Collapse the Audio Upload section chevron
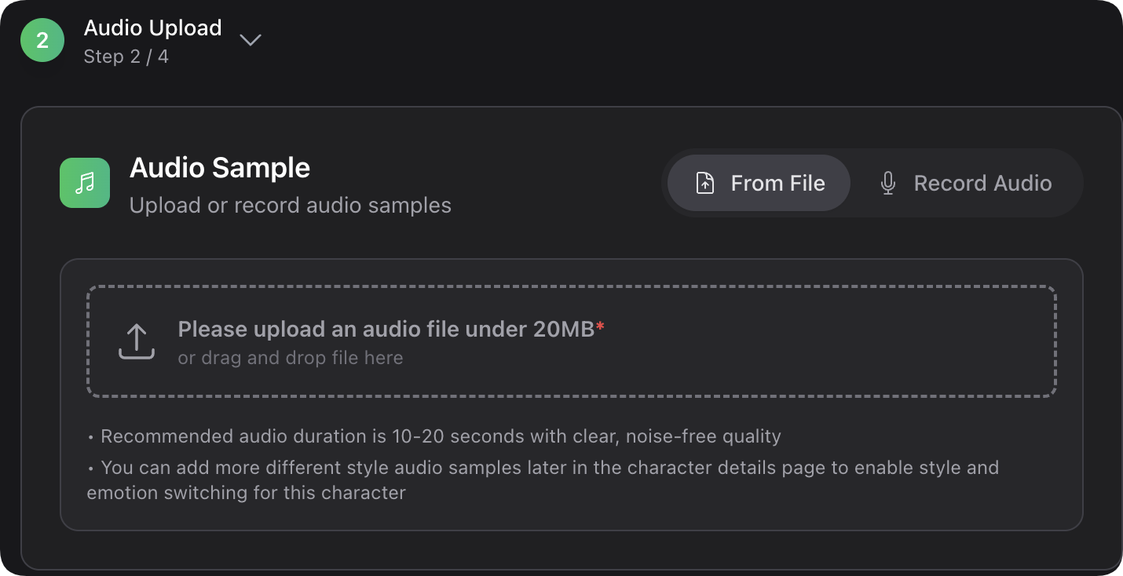 pos(251,40)
